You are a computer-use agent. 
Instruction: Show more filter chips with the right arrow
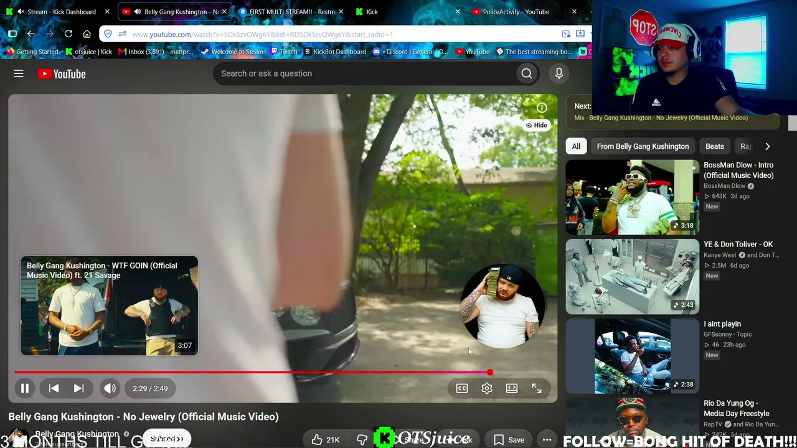point(767,146)
